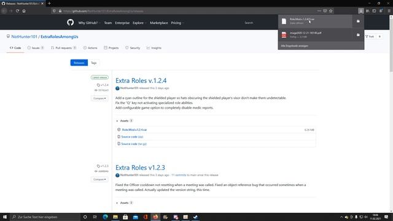Switch to the Pull requests tab
This screenshot has width=393, height=221.
(64, 48)
